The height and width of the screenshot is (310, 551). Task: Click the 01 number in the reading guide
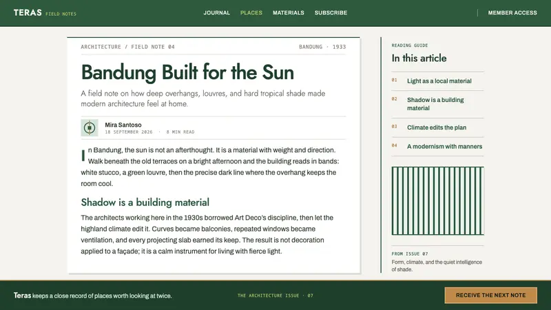[x=394, y=80]
